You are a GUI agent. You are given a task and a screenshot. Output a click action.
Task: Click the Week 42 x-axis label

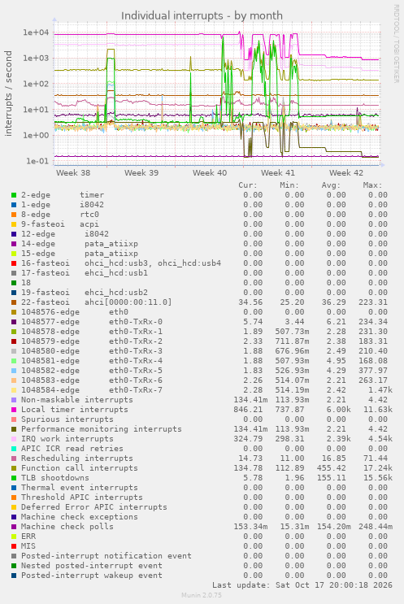tap(345, 173)
